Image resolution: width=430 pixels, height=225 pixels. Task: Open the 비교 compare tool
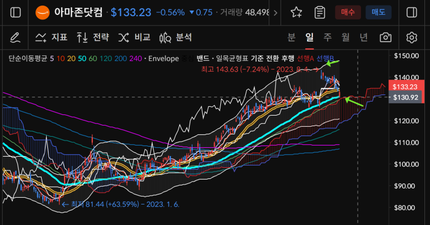(135, 38)
